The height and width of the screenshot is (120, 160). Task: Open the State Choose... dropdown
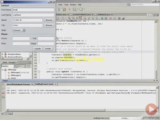click(x=19, y=30)
